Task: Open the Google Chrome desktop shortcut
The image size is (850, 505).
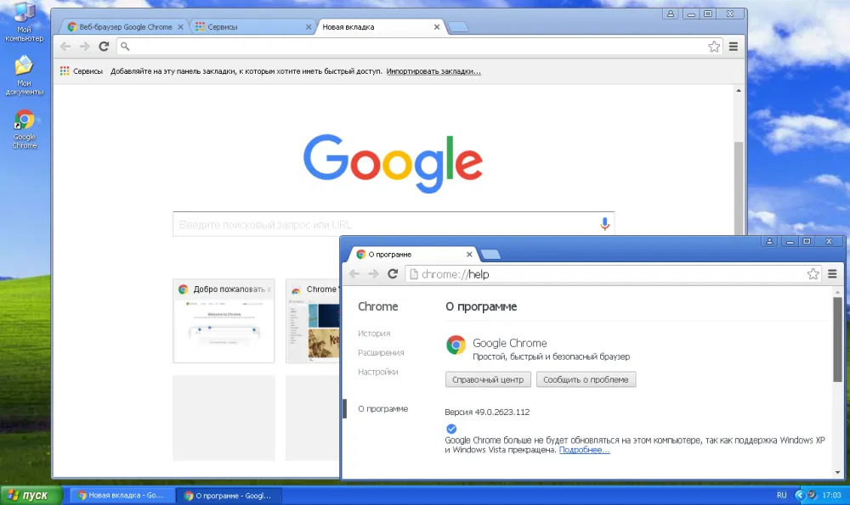Action: pyautogui.click(x=25, y=129)
